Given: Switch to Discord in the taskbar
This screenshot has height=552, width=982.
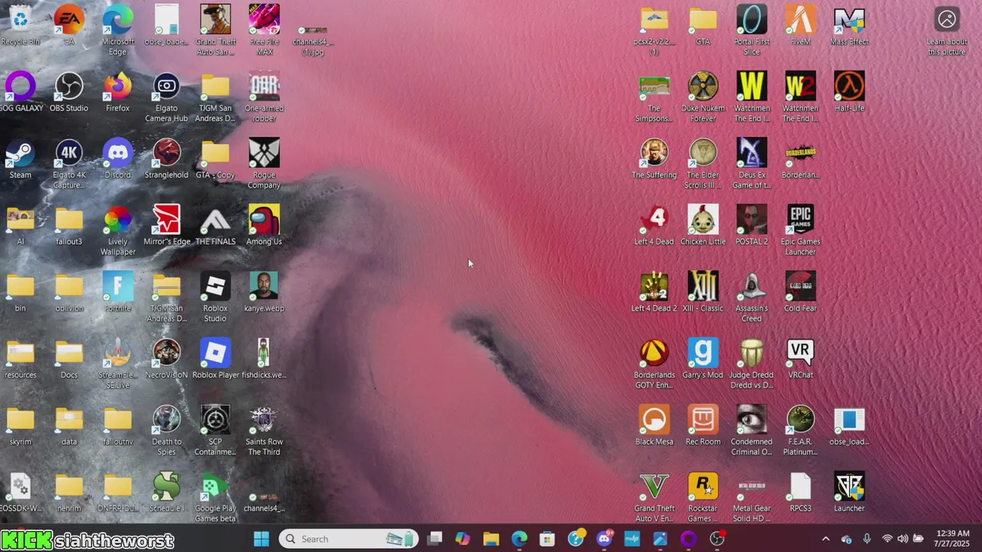Looking at the screenshot, I should 605,539.
